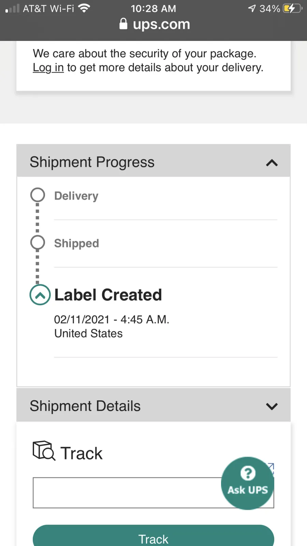Tap the Ask UPS help bubble
307x546 pixels.
248,483
